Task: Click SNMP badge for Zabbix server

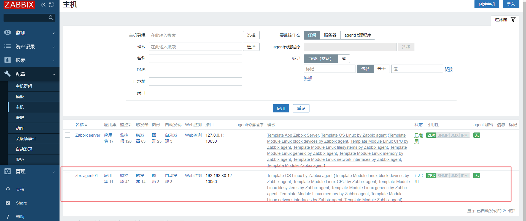Action: [443, 135]
